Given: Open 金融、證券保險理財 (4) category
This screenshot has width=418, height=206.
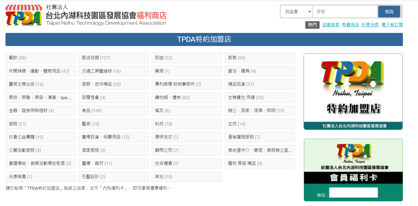Looking at the screenshot, I should pyautogui.click(x=40, y=111).
